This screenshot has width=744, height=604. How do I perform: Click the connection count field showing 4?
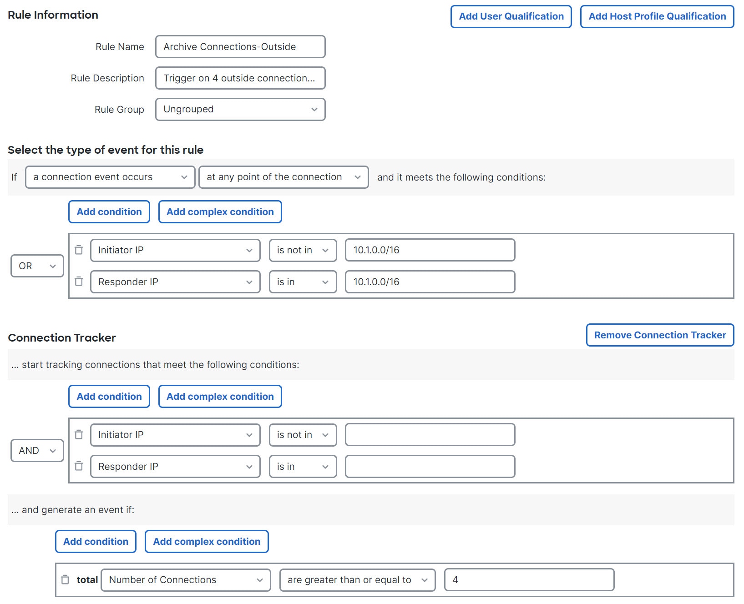[x=529, y=580]
